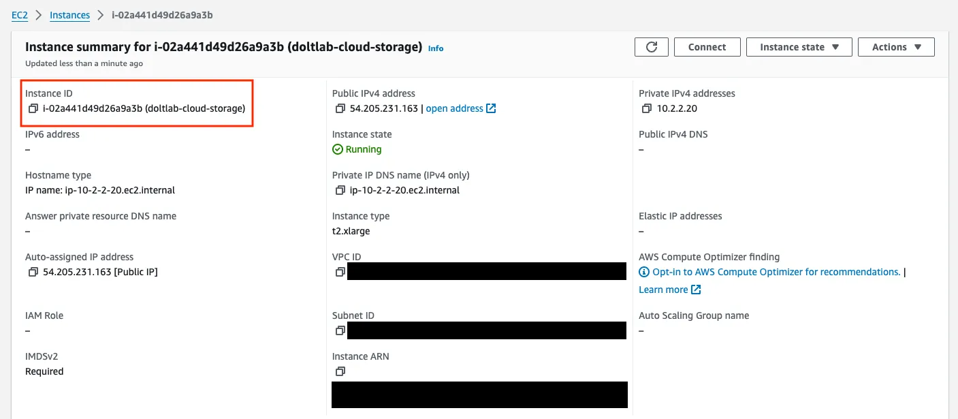
Task: Click Learn more about Compute Optimizer
Action: [x=664, y=289]
